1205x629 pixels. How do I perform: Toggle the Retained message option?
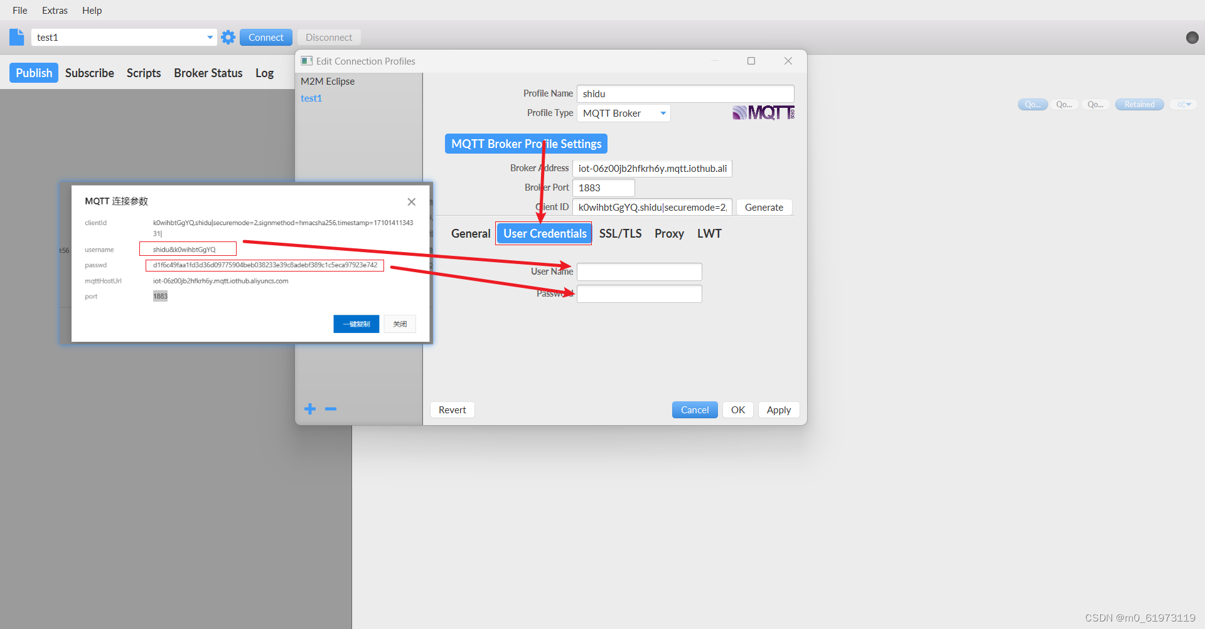coord(1140,105)
